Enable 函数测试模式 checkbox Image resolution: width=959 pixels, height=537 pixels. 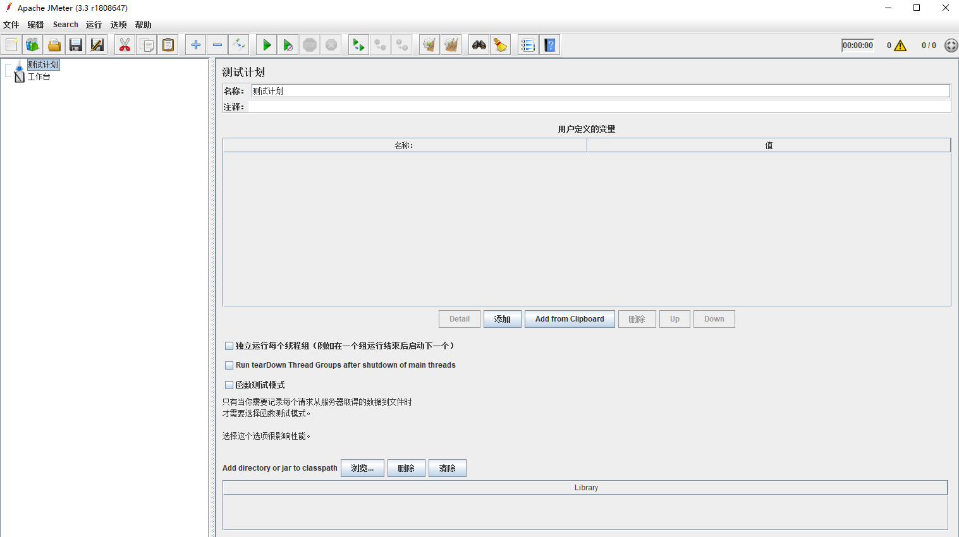click(x=229, y=385)
